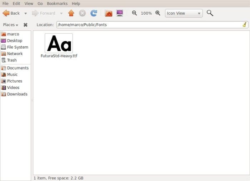Open the Edit menu
Viewport: 250px width, 181px height.
16,4
